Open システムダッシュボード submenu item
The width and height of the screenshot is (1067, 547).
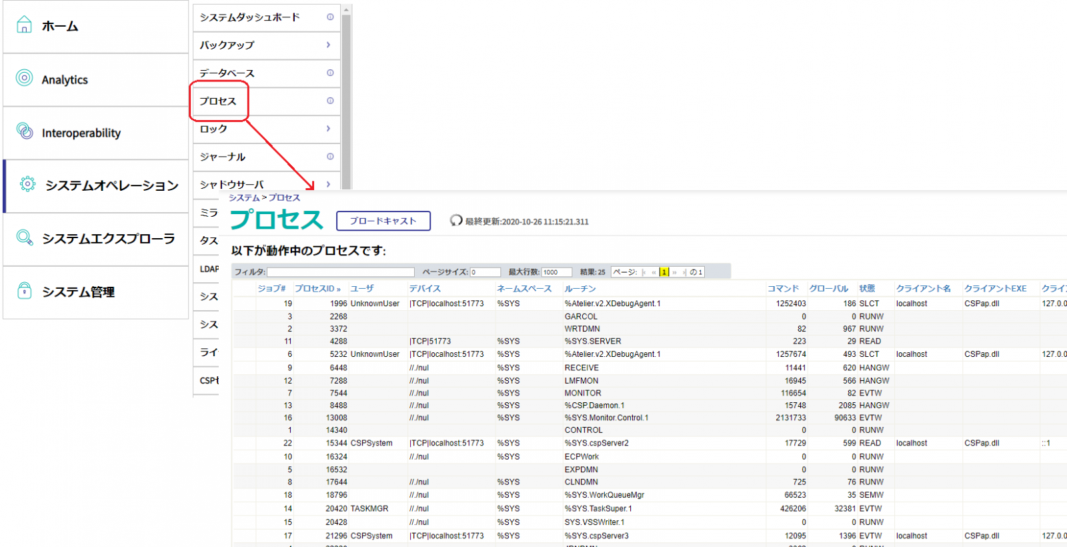[267, 17]
